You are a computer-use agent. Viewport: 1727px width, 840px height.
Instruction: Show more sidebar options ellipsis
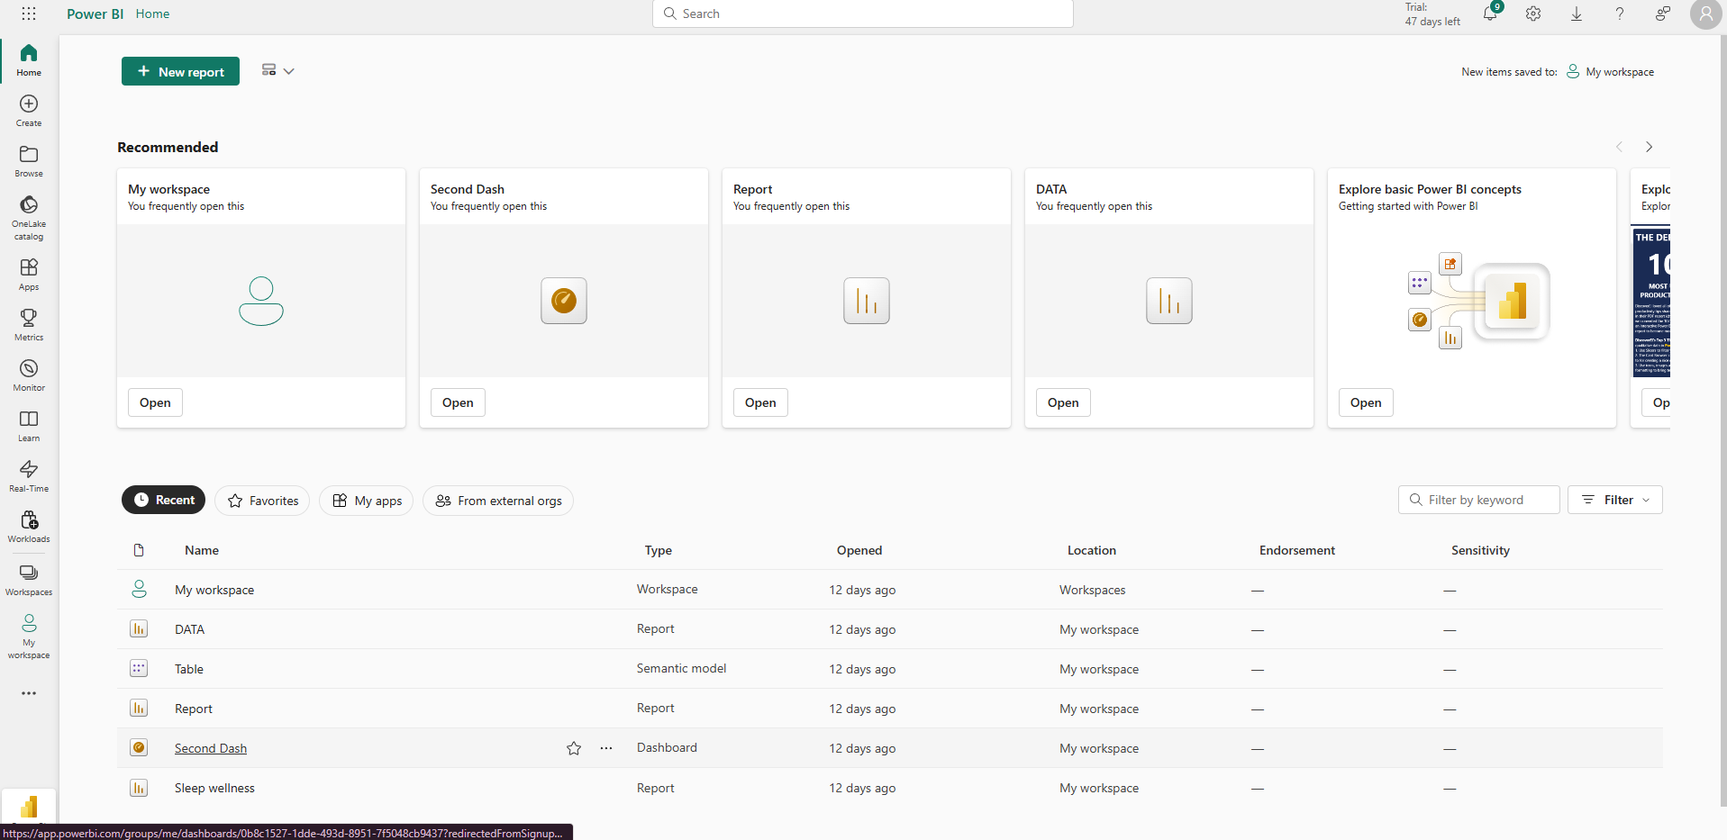pos(29,693)
